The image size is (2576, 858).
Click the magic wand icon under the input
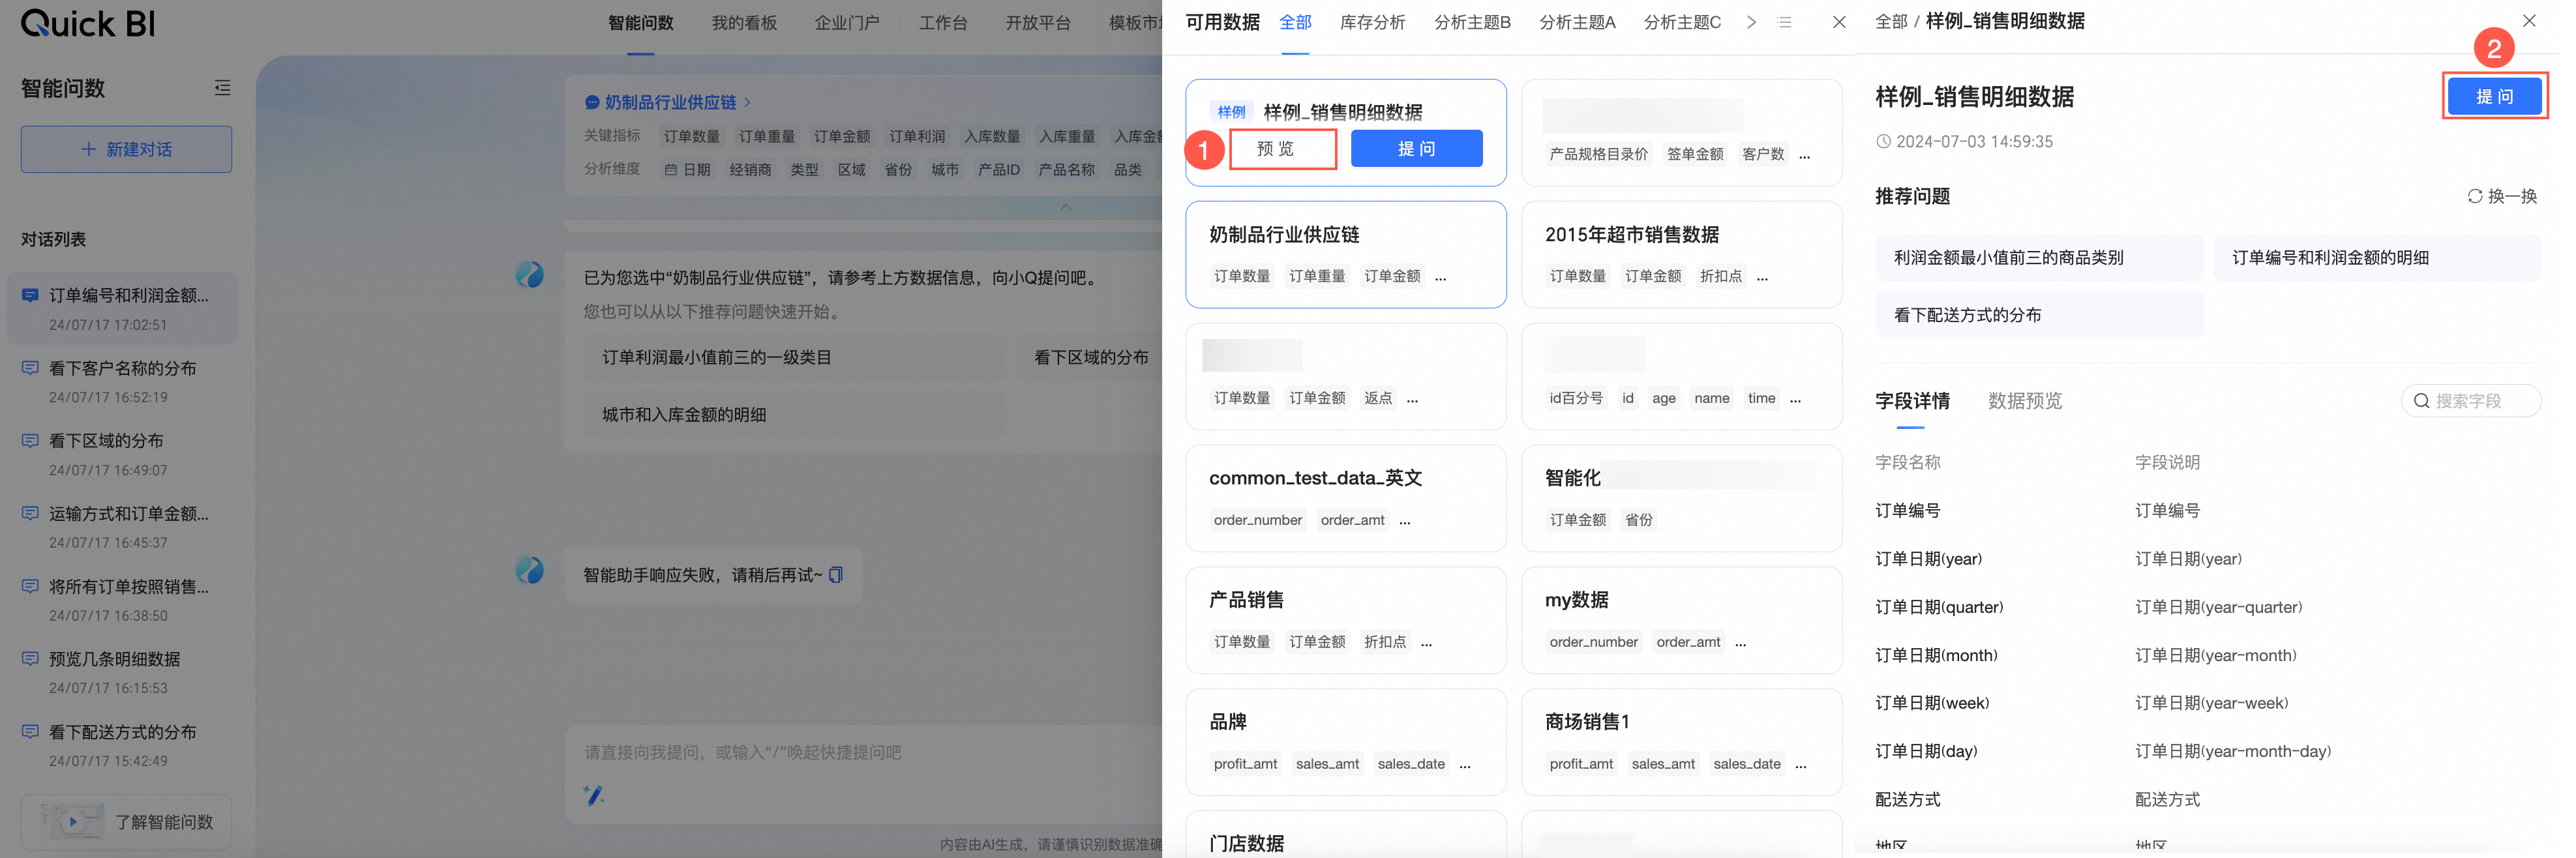click(593, 795)
